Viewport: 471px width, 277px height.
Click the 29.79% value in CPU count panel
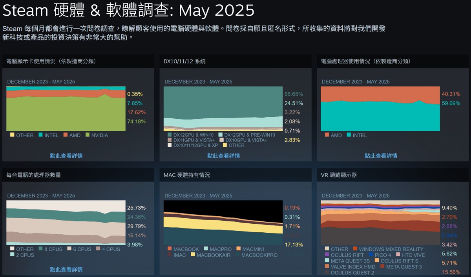tap(136, 226)
